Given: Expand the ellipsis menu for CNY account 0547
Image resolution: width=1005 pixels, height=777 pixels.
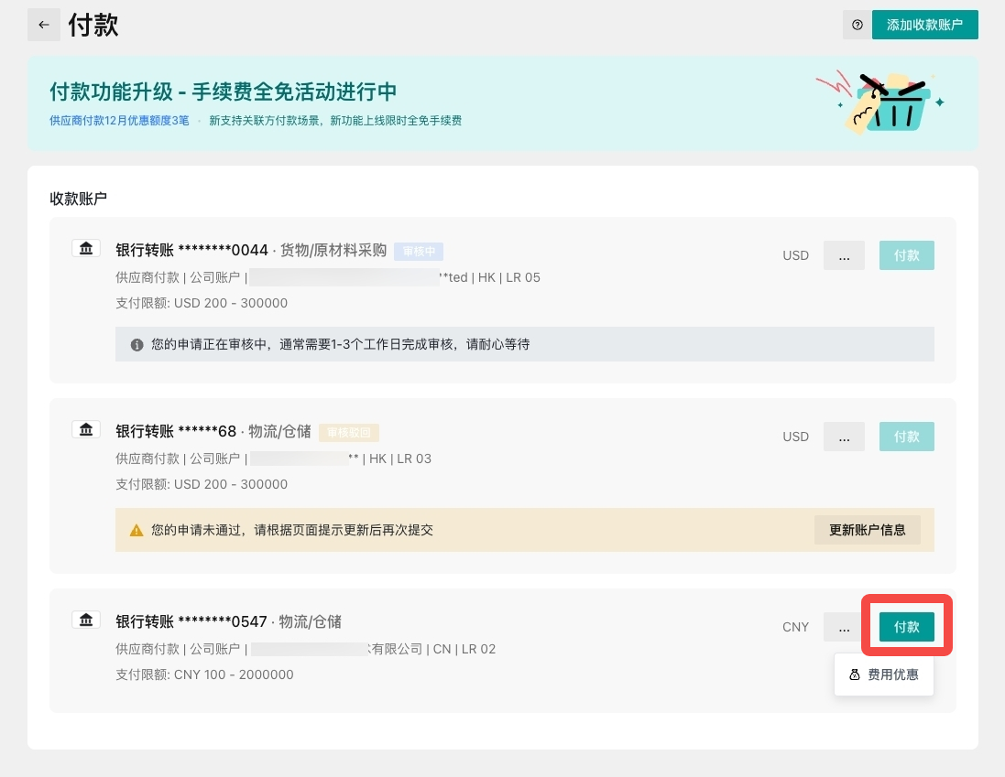Looking at the screenshot, I should pyautogui.click(x=842, y=627).
